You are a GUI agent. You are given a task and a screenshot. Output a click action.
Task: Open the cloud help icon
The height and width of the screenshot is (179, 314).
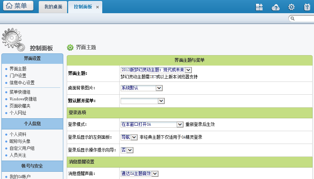pyautogui.click(x=275, y=7)
